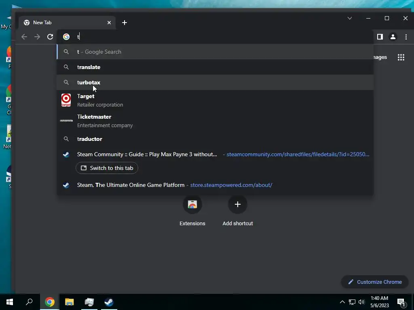Reload the page with the refresh icon
Viewport: 414px width, 310px height.
coord(50,37)
